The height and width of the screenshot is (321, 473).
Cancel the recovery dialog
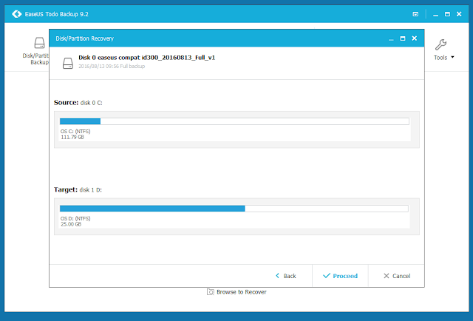[397, 276]
